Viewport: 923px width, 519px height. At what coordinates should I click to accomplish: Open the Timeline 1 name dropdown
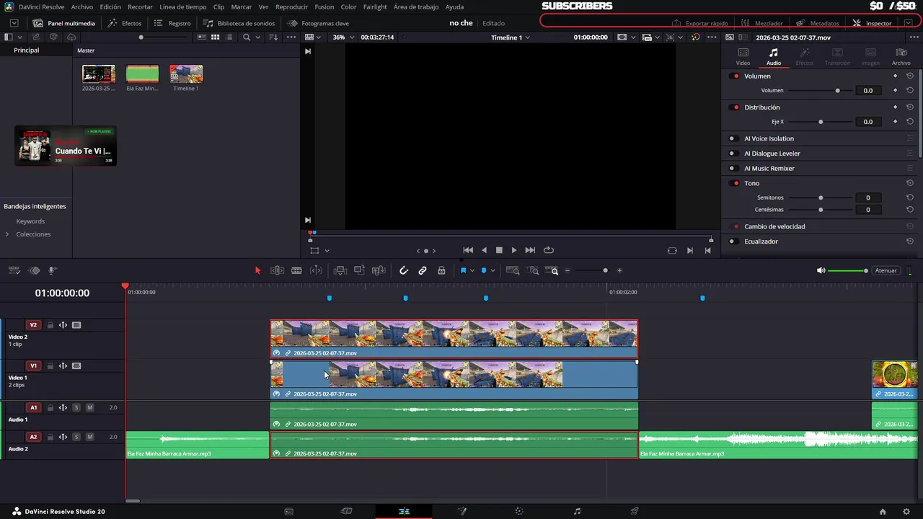pos(511,37)
